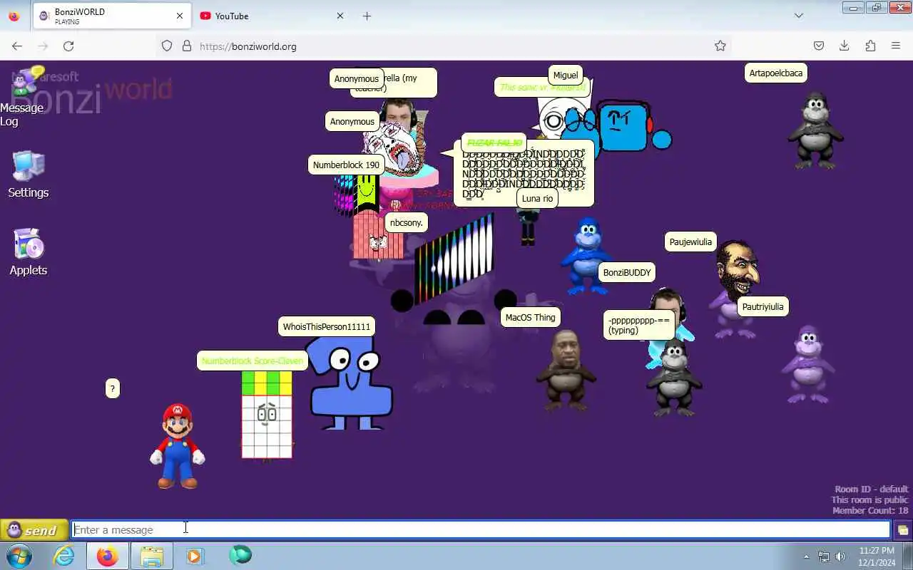Viewport: 913px width, 570px height.
Task: Click the send button
Action: [34, 530]
